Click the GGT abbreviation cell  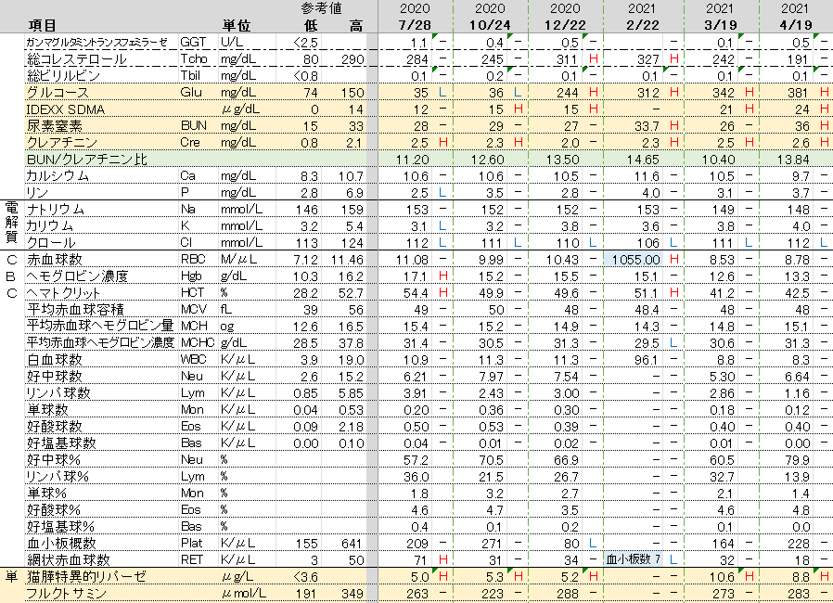pos(193,43)
